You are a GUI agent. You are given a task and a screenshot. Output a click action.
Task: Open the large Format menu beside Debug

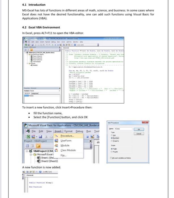[x=68, y=131]
